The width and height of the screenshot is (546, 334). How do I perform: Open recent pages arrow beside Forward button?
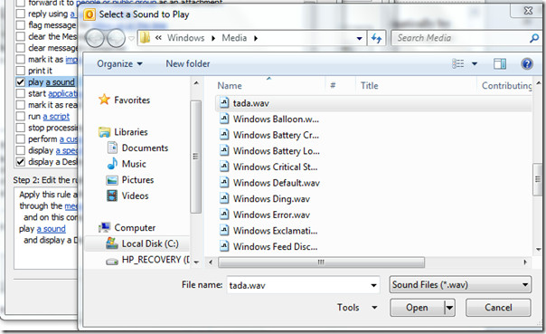[x=131, y=38]
